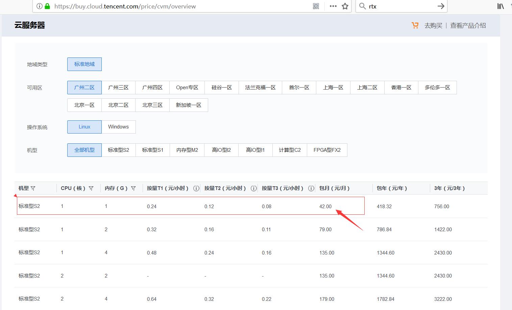Filter by 内存型M2 instance type

coord(187,150)
